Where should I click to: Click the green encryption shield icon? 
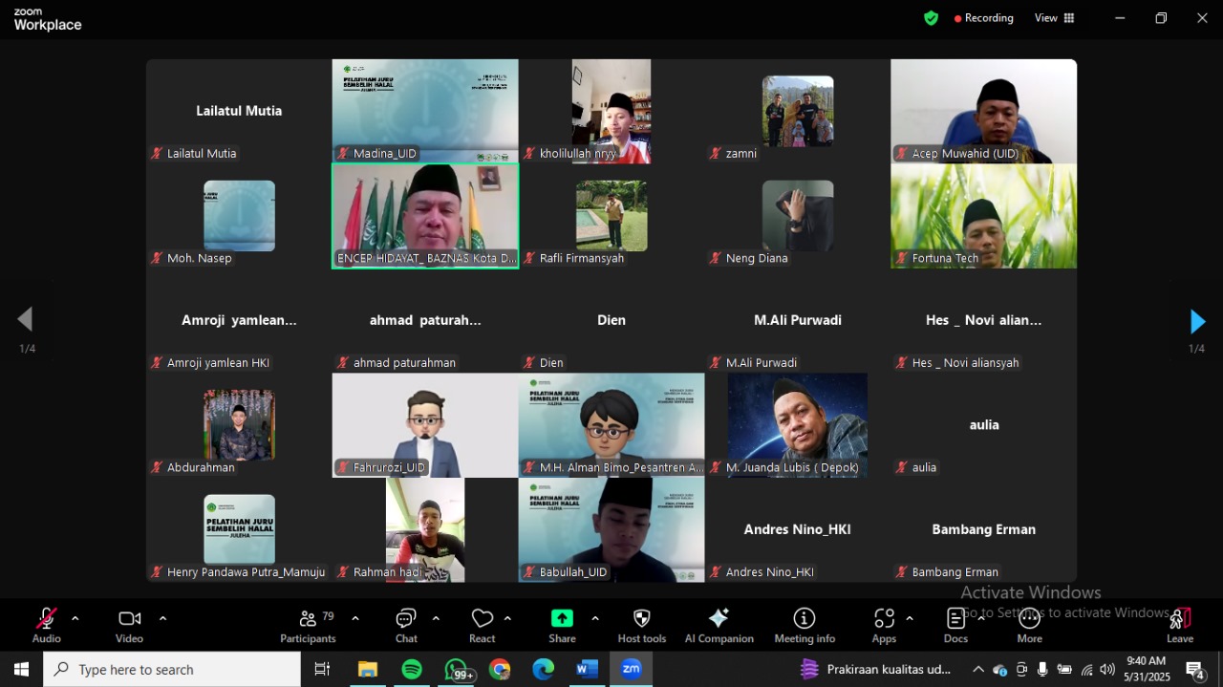[931, 18]
